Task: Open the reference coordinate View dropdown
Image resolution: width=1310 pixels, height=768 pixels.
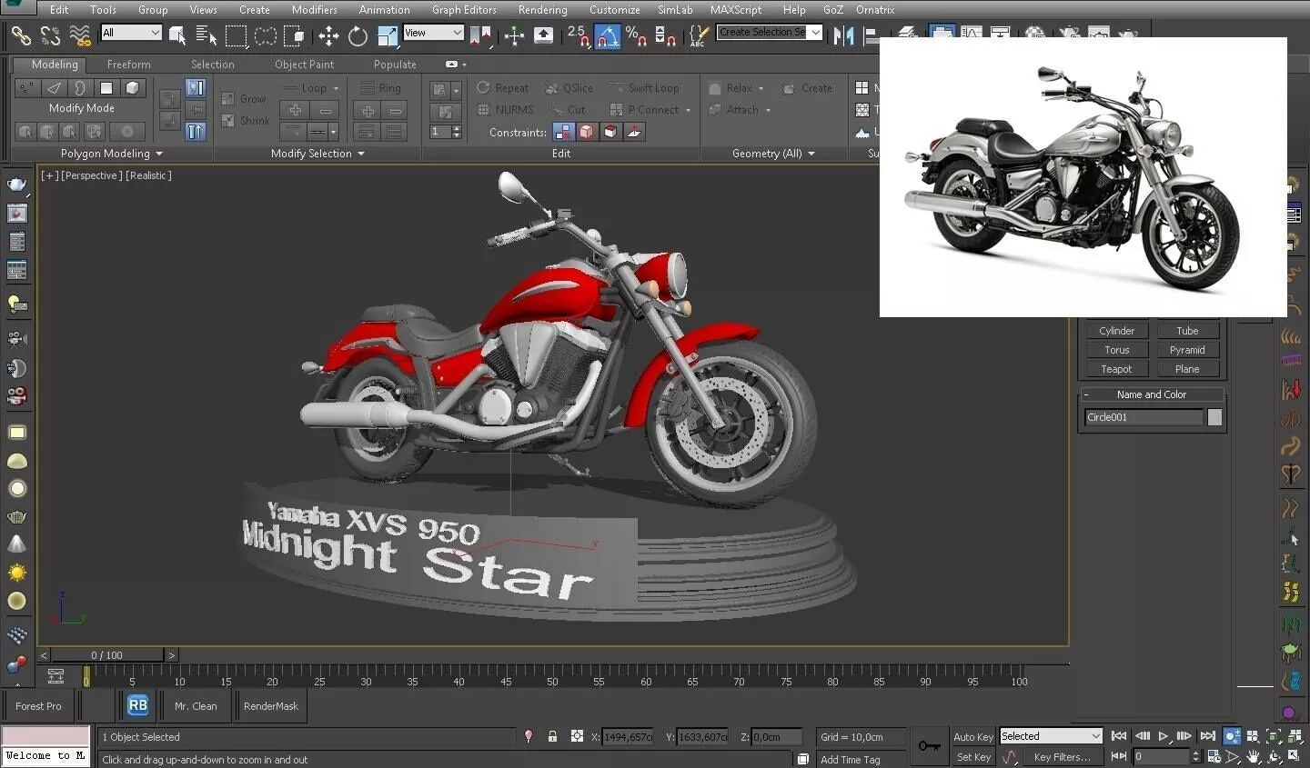Action: 433,33
